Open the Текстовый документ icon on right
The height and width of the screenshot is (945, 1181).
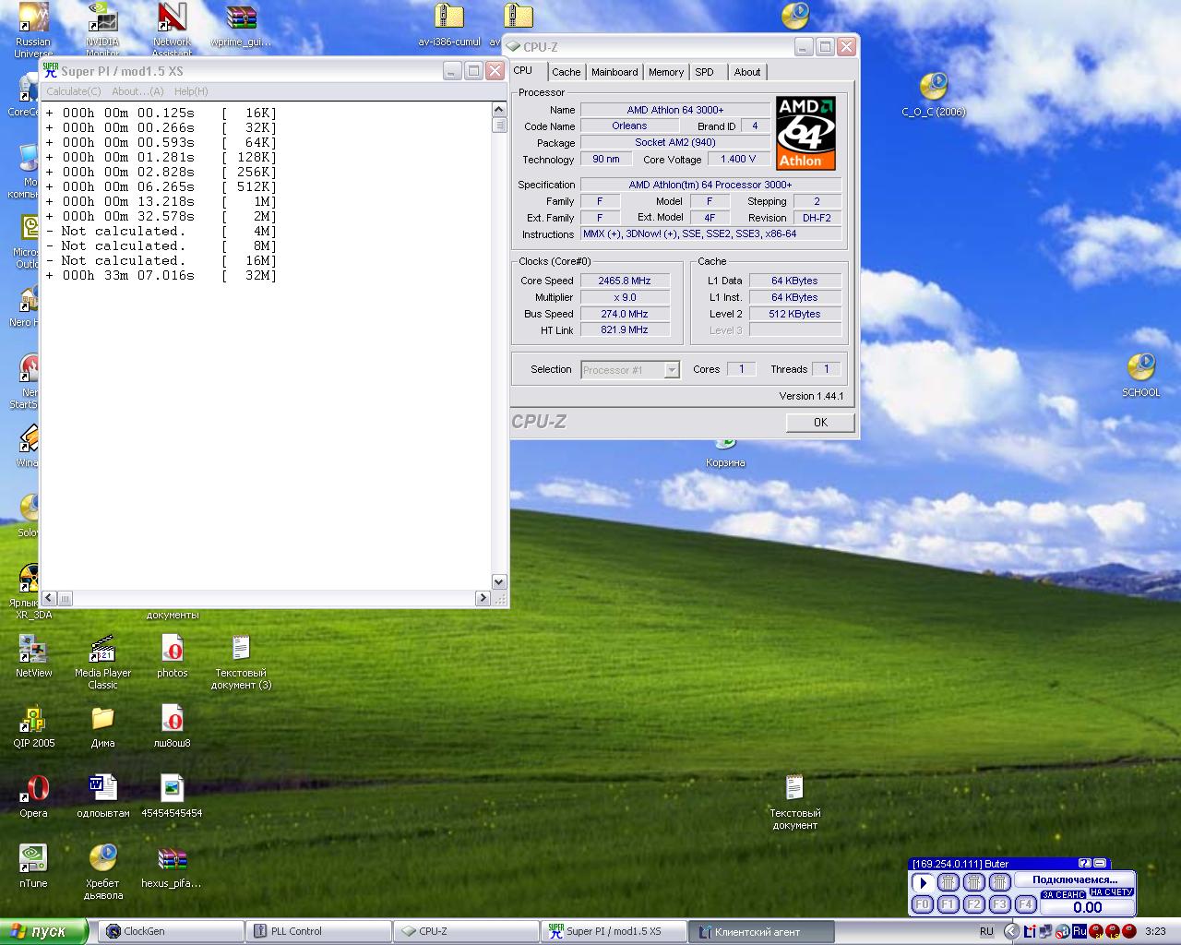pyautogui.click(x=794, y=802)
